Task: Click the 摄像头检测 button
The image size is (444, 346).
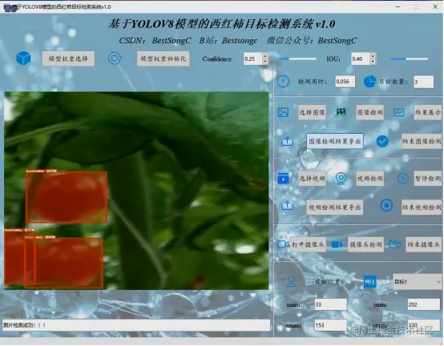Action: [365, 244]
